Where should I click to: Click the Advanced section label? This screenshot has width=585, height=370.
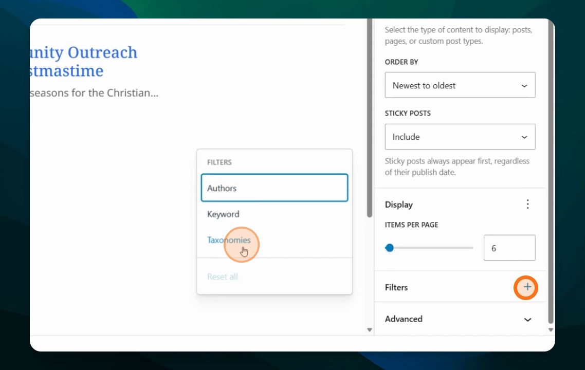404,319
